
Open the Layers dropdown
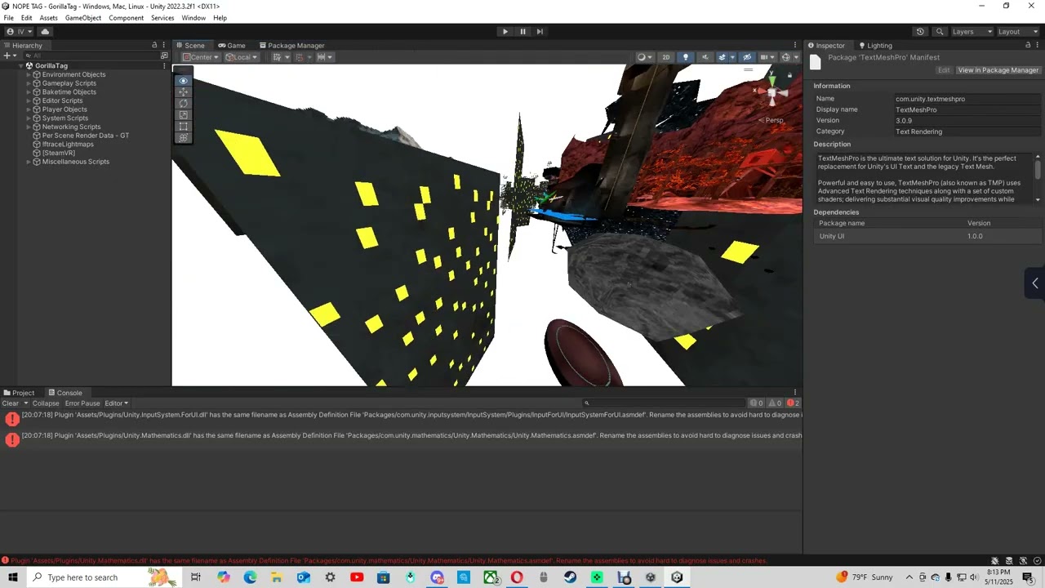972,32
